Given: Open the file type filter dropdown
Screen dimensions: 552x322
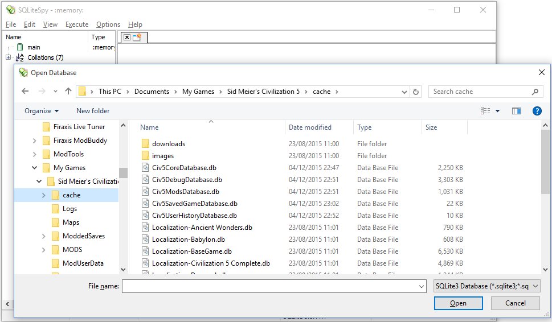Looking at the screenshot, I should click(x=535, y=286).
